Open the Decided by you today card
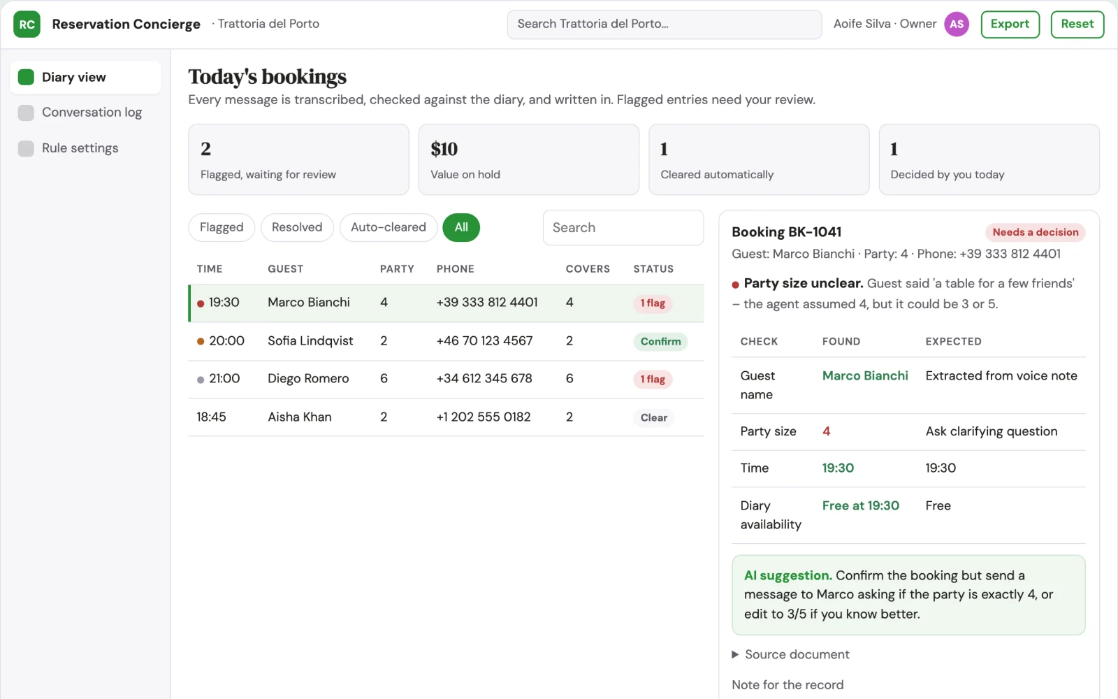Image resolution: width=1118 pixels, height=699 pixels. [x=989, y=159]
